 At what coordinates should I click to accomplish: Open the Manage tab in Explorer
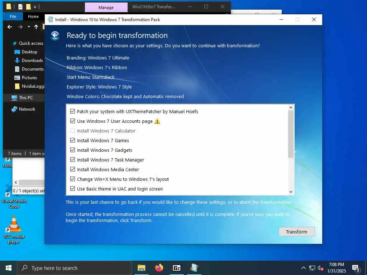[106, 8]
